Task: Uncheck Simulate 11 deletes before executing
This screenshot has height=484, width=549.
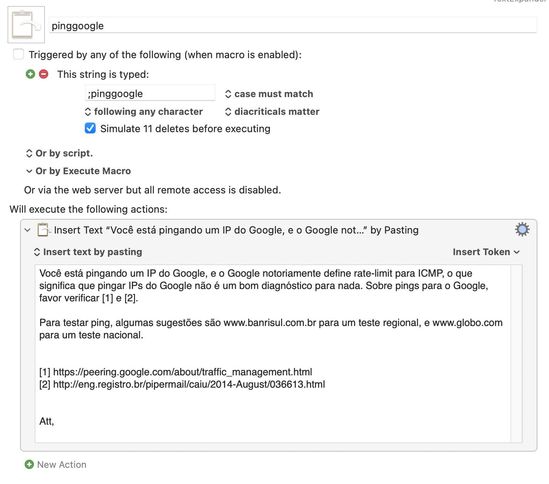Action: pyautogui.click(x=90, y=128)
